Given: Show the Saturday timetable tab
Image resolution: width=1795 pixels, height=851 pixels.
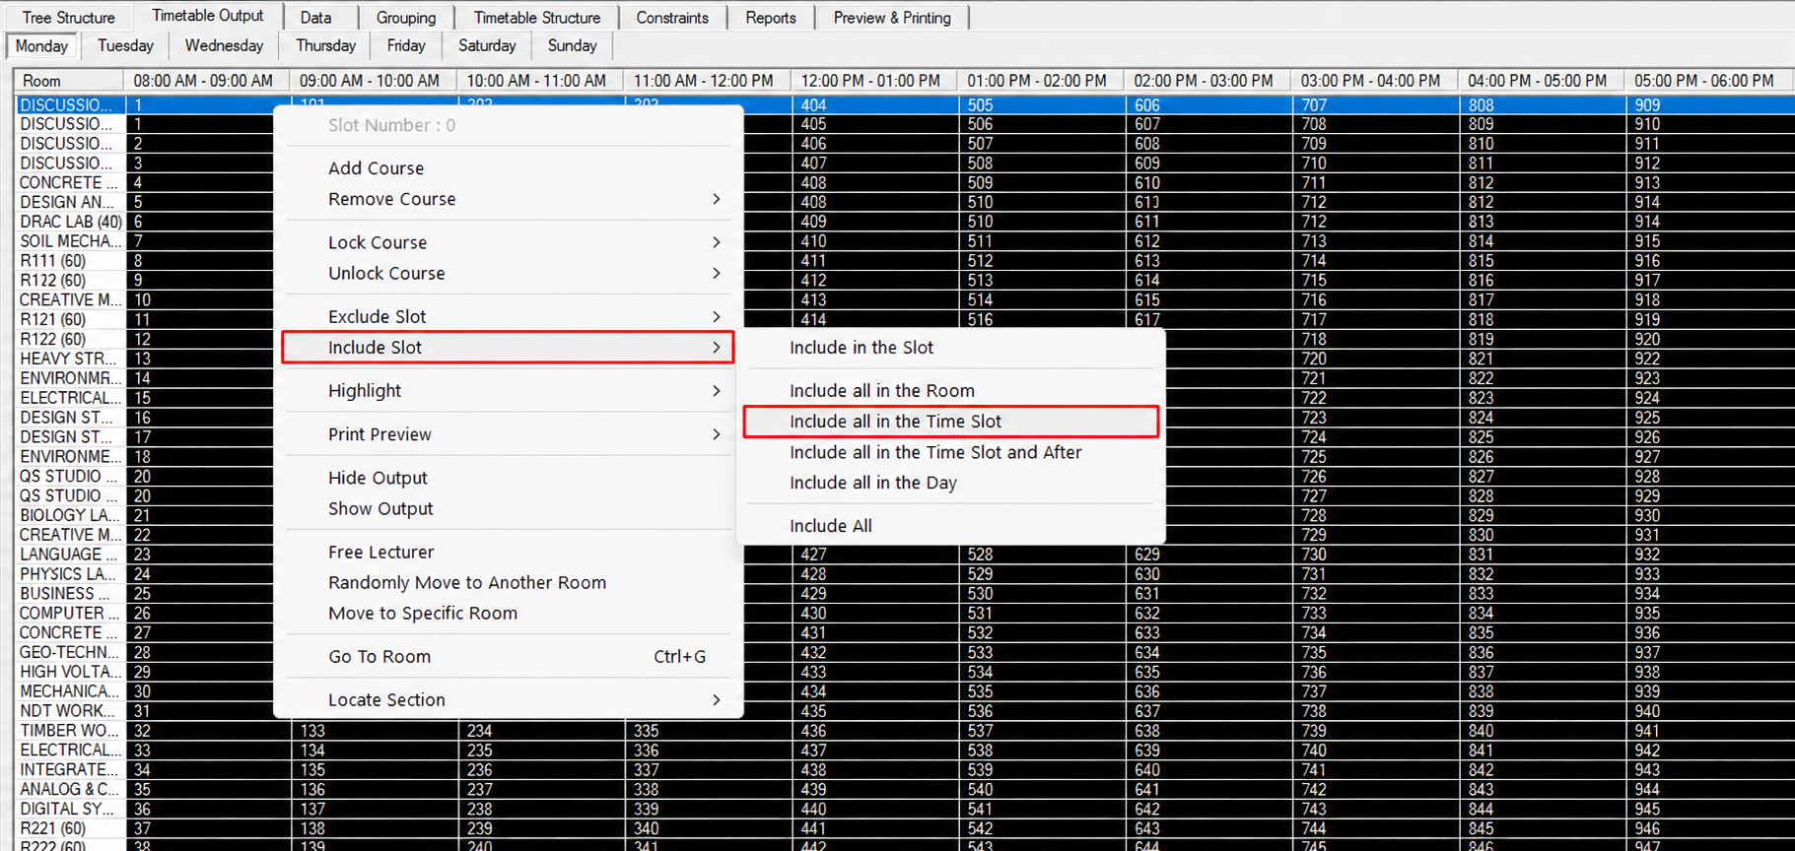Looking at the screenshot, I should (x=487, y=45).
